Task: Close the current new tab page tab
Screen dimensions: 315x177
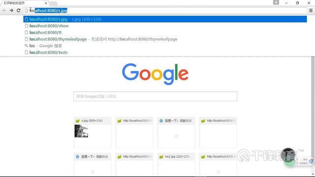Action: point(46,3)
